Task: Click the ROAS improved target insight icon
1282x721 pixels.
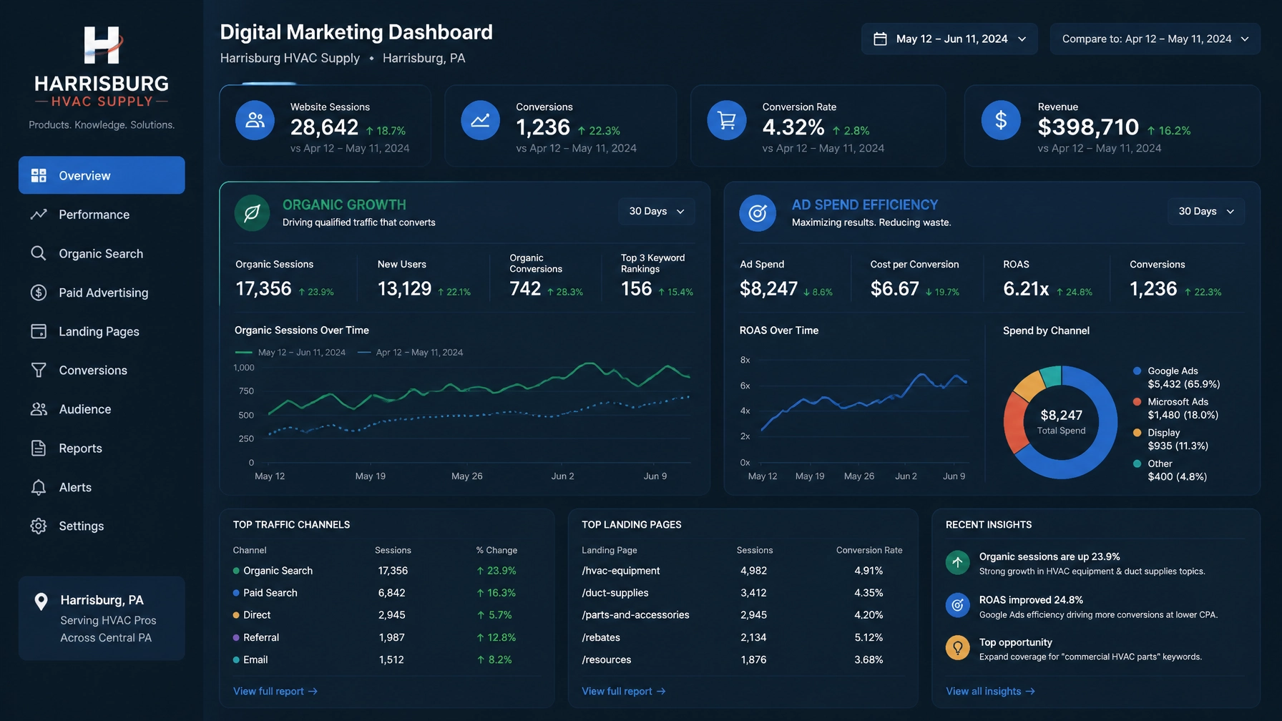Action: [x=957, y=605]
